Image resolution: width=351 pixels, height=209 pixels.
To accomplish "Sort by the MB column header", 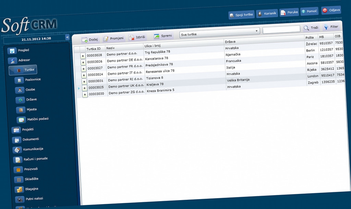I will [326, 37].
